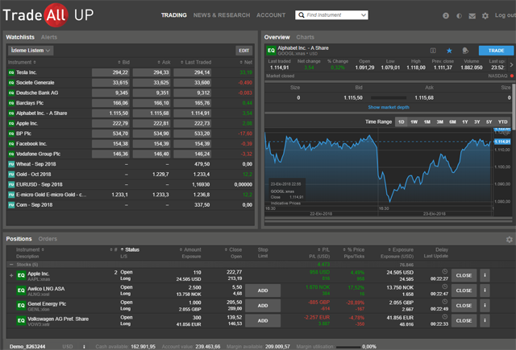This screenshot has height=350, width=516.
Task: Click the Find Instrument search field
Action: 332,15
